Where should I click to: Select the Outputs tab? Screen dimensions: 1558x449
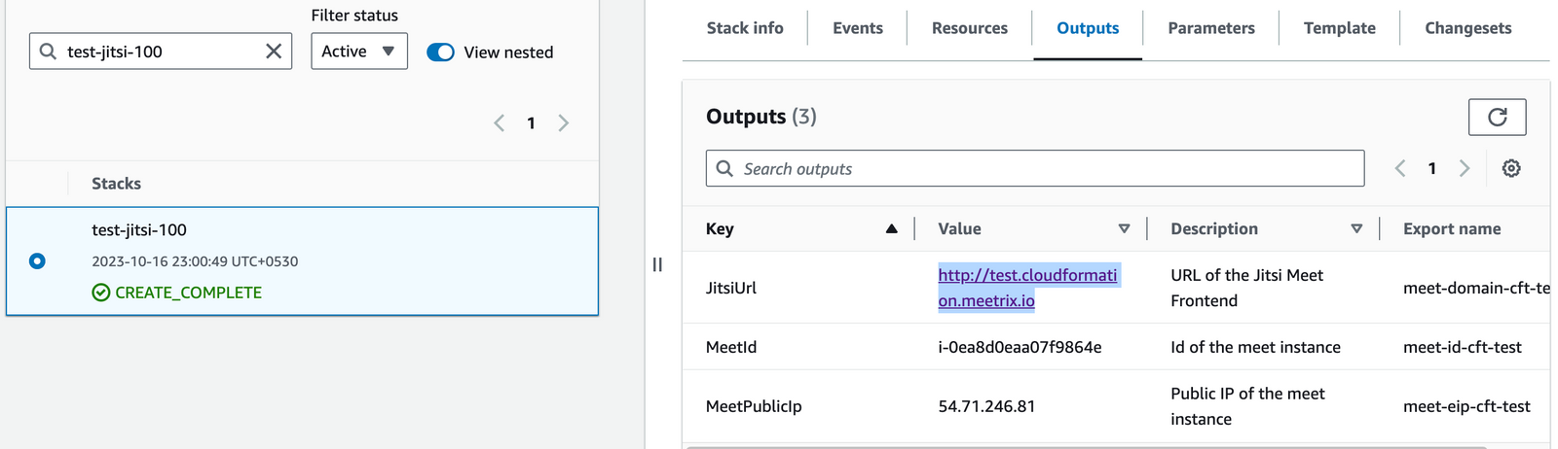tap(1088, 28)
